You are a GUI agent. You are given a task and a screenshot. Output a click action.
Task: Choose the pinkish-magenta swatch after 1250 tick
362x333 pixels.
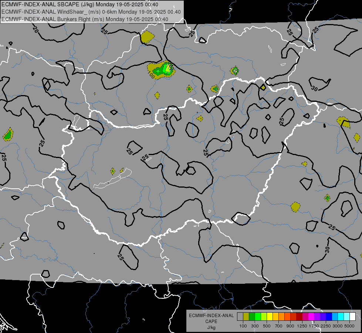click(305, 317)
